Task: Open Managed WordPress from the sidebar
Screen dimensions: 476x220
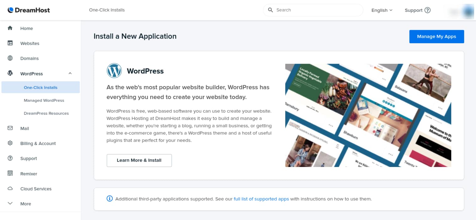Action: (x=44, y=100)
